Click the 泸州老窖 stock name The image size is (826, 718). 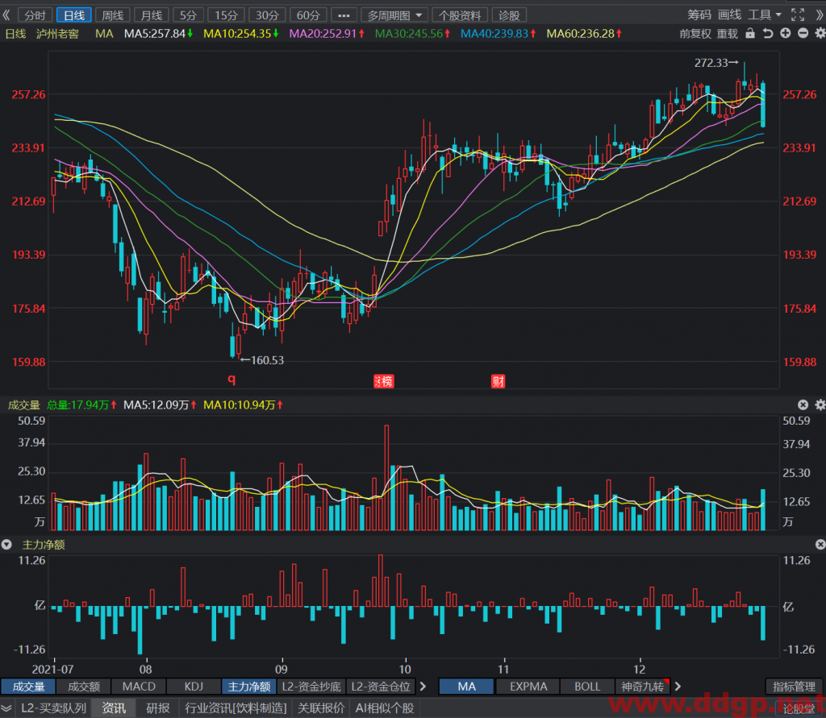(x=57, y=34)
